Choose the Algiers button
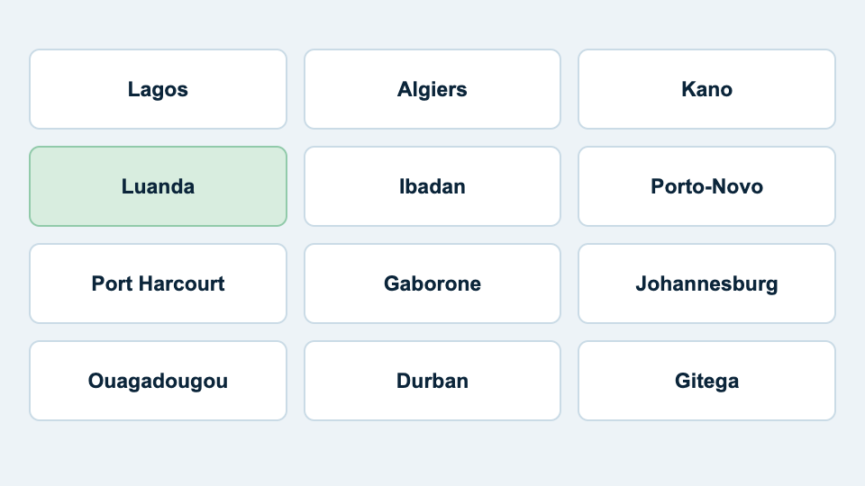Screen dimensions: 865x486 (432, 89)
